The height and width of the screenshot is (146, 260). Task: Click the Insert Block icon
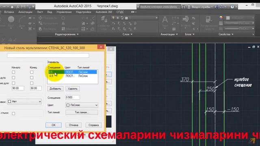[186, 19]
